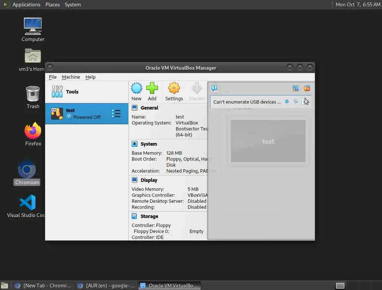
Task: Close the USB devices notification
Action: [304, 101]
